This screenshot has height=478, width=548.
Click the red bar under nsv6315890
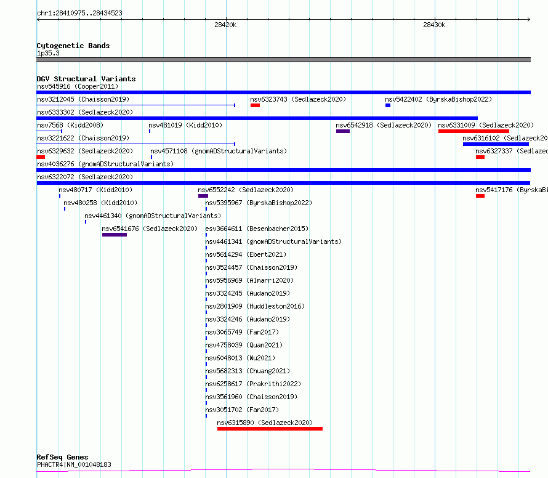click(x=270, y=429)
